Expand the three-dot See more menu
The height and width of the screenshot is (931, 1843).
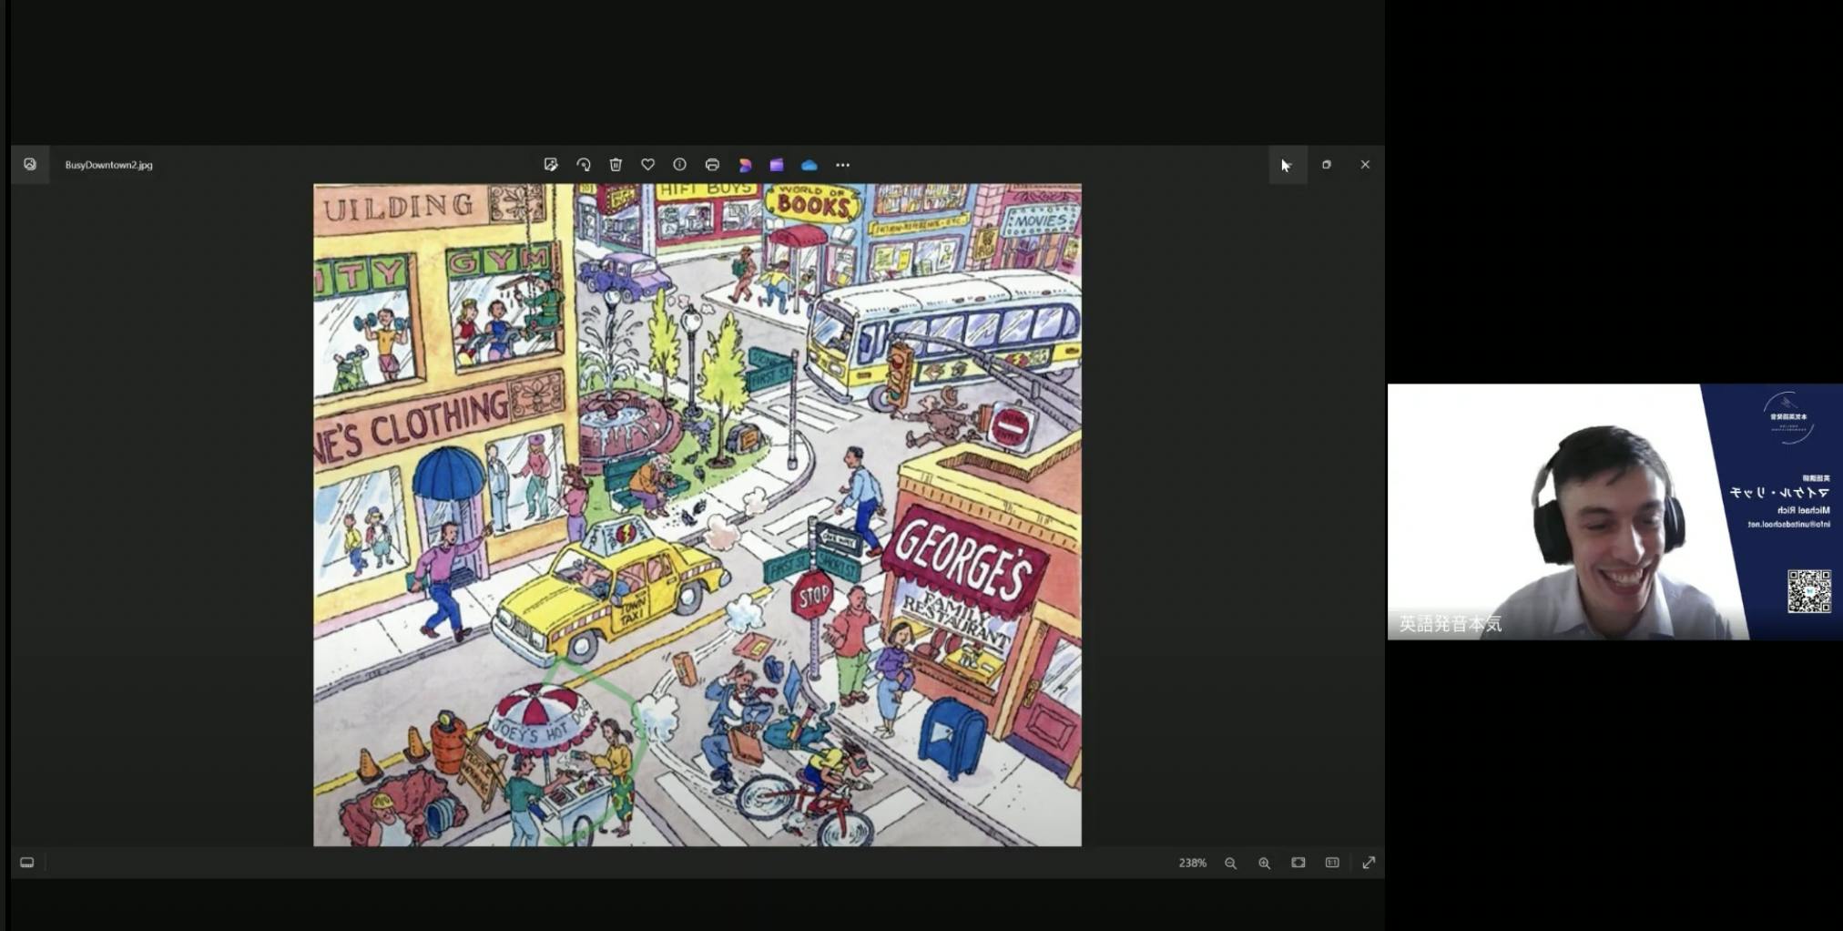click(x=842, y=165)
